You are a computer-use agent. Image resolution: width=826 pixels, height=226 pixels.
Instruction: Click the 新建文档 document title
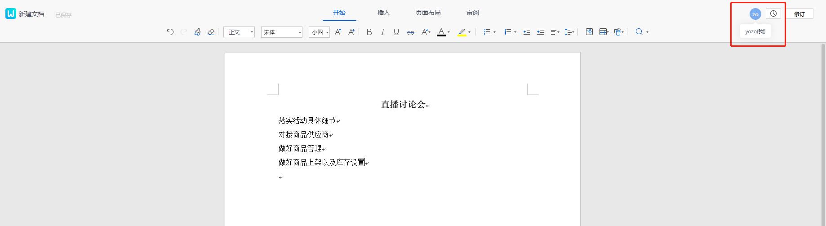31,14
